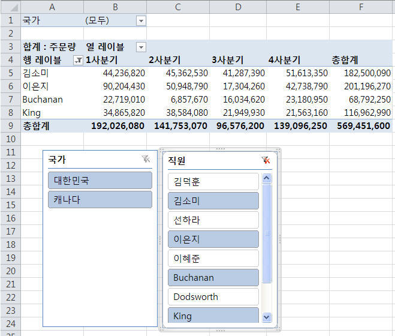Viewport: 395px width, 336px height.
Task: Open the 열 레이블 dropdown arrow
Action: click(x=141, y=47)
